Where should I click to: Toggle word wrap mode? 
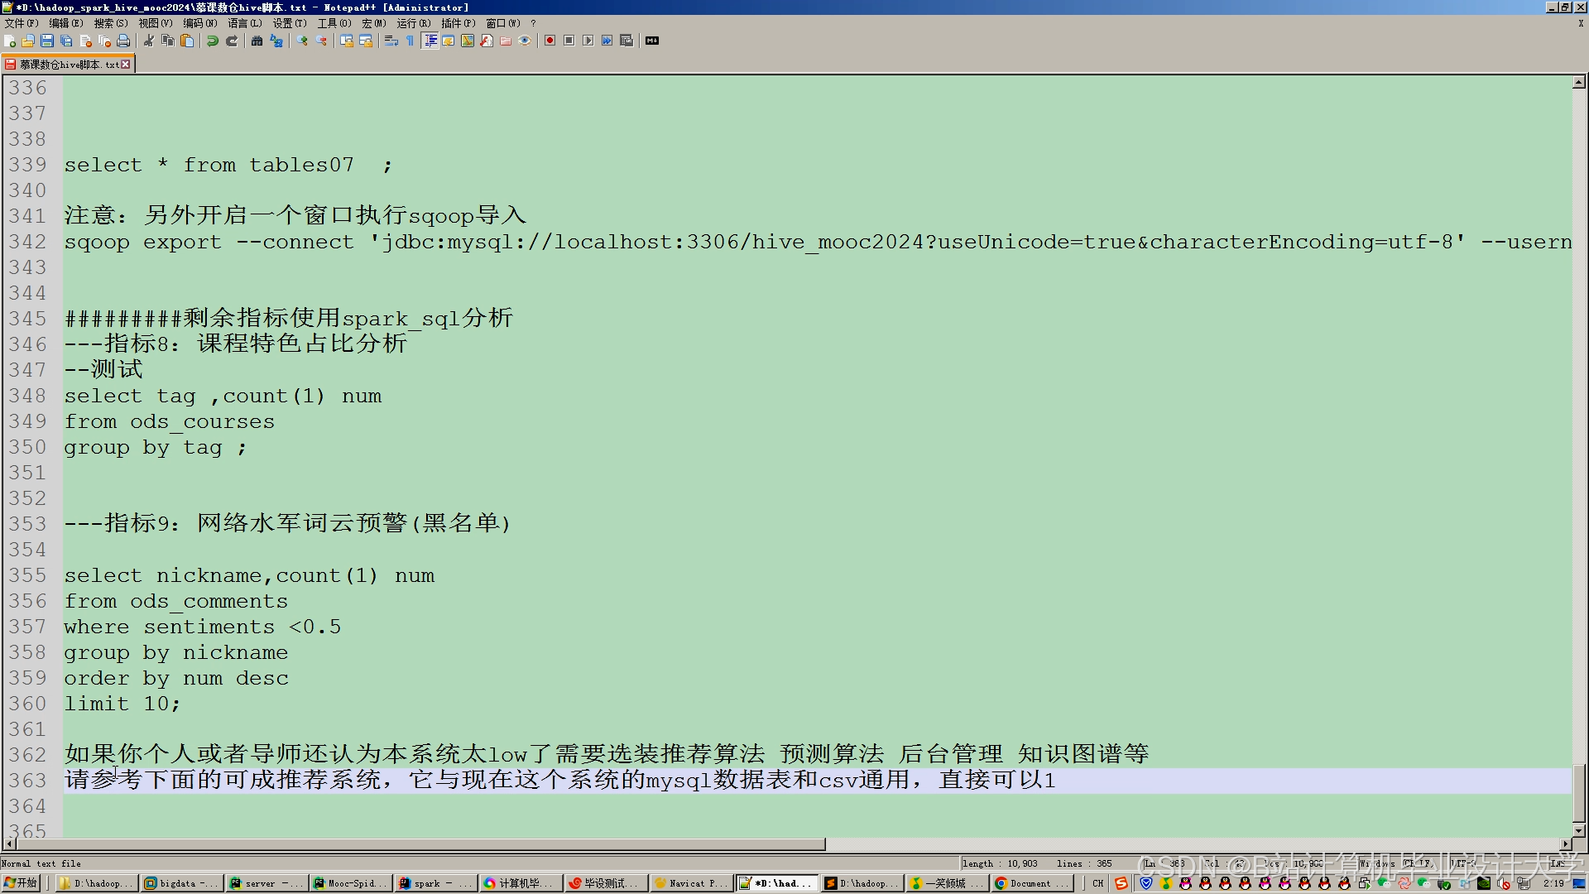[x=391, y=41]
